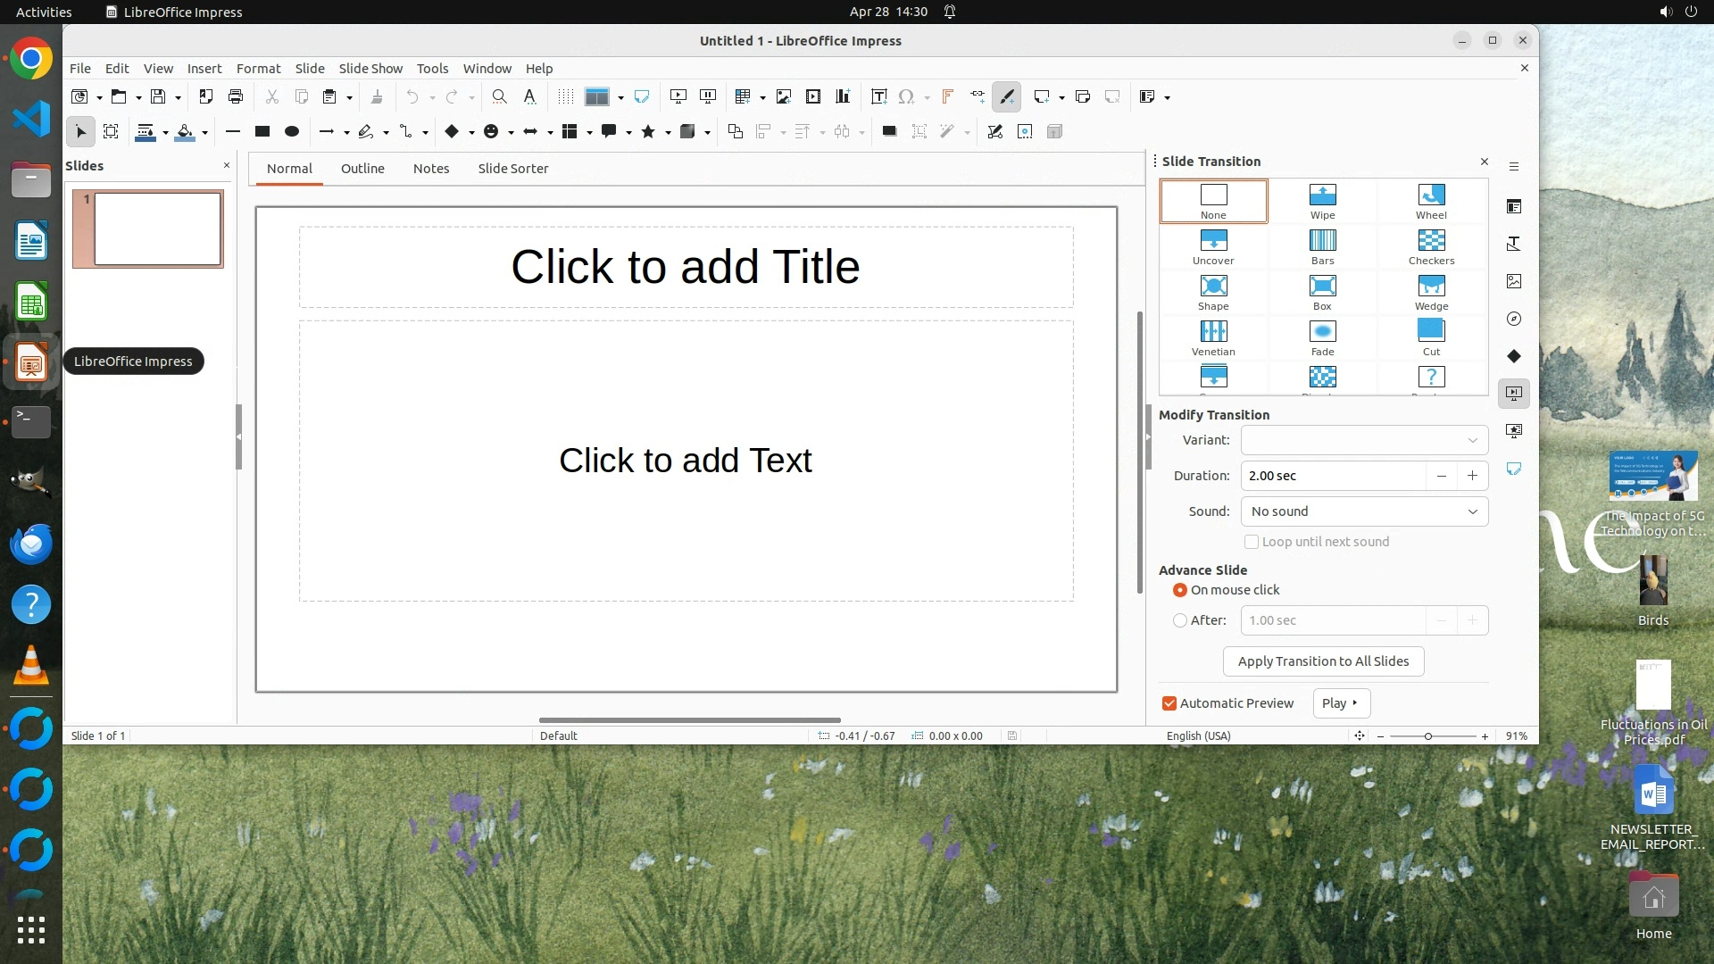Click the Insert Chart toolbar icon
This screenshot has height=964, width=1714.
(843, 96)
